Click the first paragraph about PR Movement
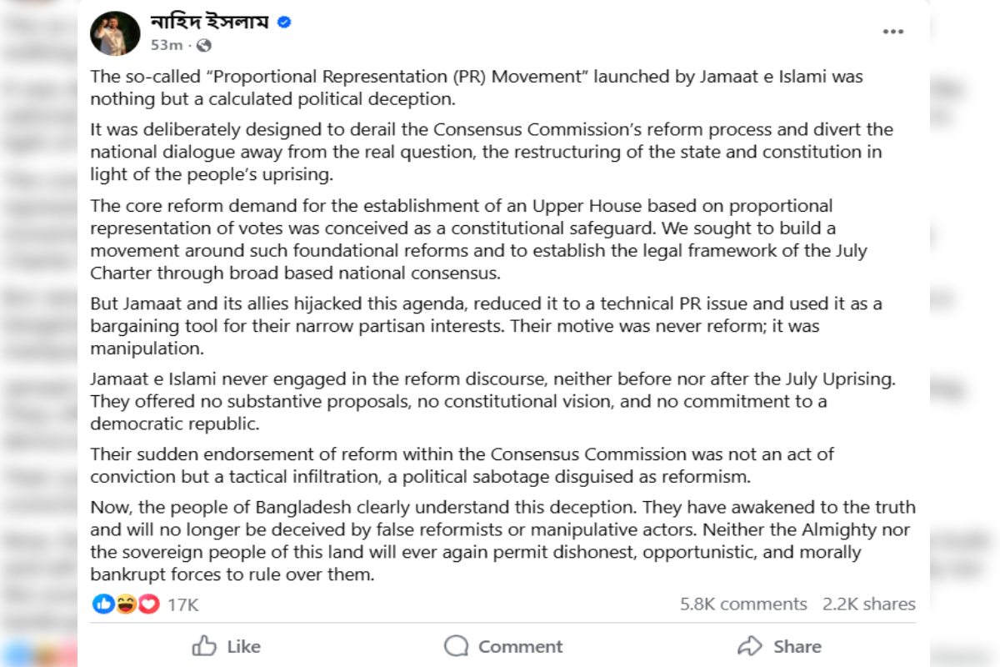 tap(476, 88)
